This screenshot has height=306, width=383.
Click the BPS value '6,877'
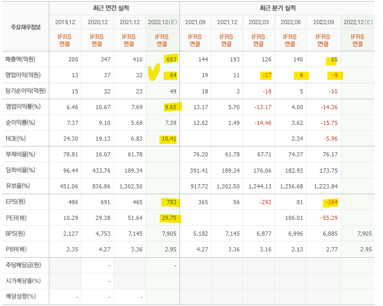pos(264,234)
